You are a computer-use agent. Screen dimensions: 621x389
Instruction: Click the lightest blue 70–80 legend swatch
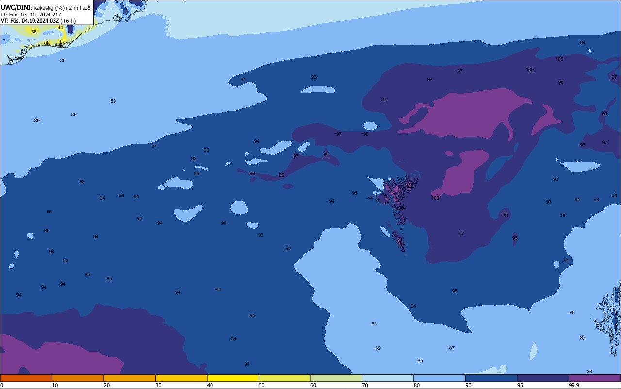[388, 378]
